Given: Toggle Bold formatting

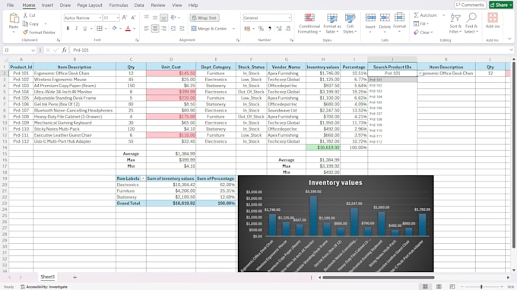Looking at the screenshot, I should coord(68,29).
